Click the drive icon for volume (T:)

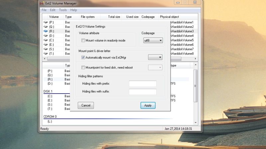[46, 53]
